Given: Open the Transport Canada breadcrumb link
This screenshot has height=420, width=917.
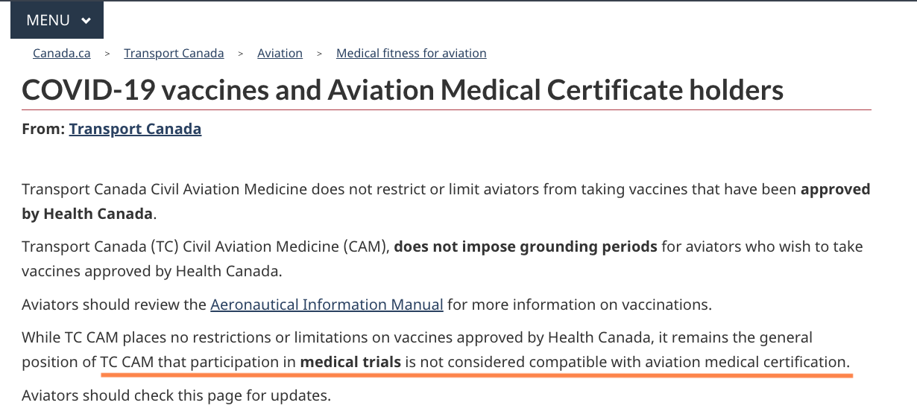Looking at the screenshot, I should point(174,54).
